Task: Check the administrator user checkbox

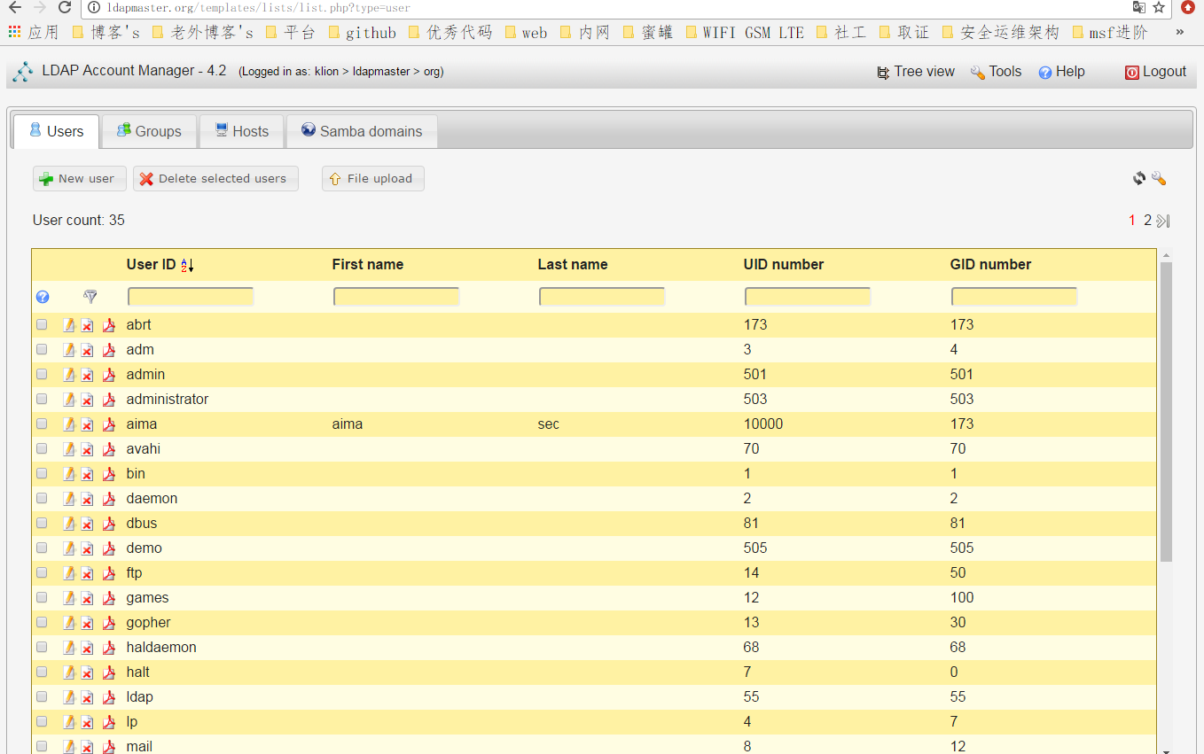Action: point(42,400)
